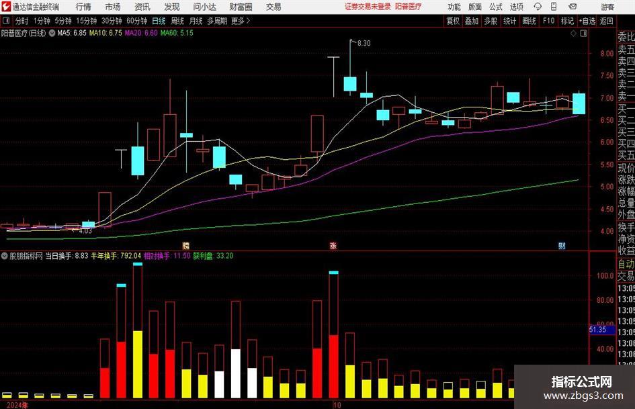Screen dimensions: 635x409
Task: Switch to the 周线 weekly tab
Action: click(x=177, y=21)
